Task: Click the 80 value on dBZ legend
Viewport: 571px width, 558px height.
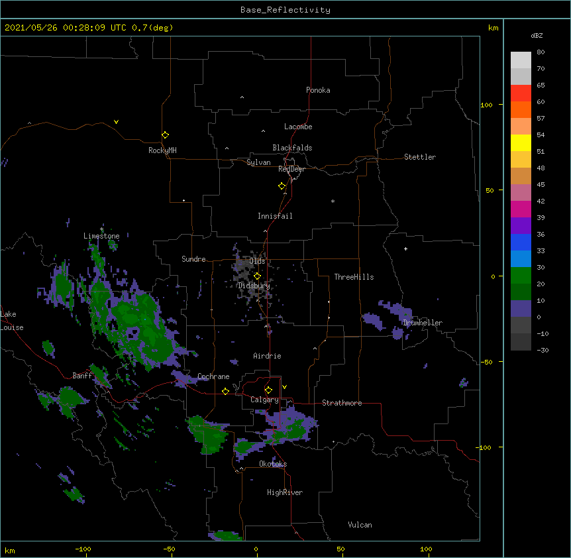Action: pyautogui.click(x=541, y=52)
